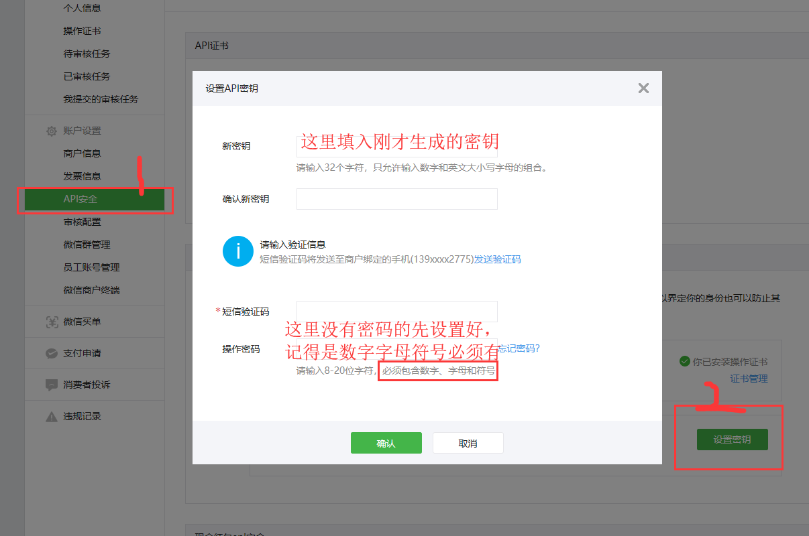
Task: Focus the 确认新密钥 input field
Action: tap(396, 199)
